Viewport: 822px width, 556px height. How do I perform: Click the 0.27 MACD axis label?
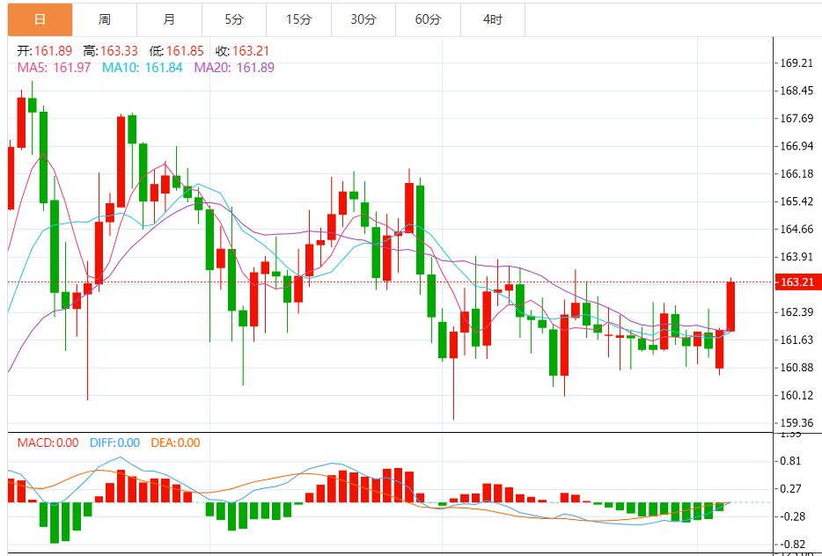[790, 489]
